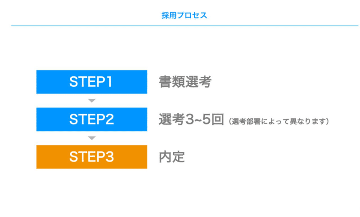This screenshot has width=360, height=217.
Task: Click the white STEP2 text
Action: [x=92, y=120]
